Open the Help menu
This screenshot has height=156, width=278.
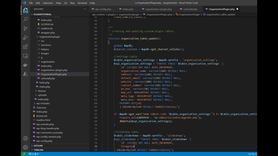pos(92,3)
